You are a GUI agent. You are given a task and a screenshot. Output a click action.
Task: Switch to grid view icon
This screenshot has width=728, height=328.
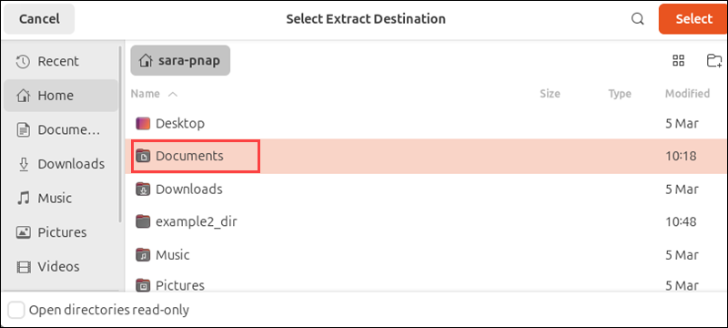[x=678, y=60]
